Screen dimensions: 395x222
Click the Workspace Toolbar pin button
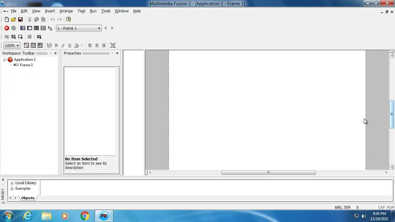(x=50, y=53)
